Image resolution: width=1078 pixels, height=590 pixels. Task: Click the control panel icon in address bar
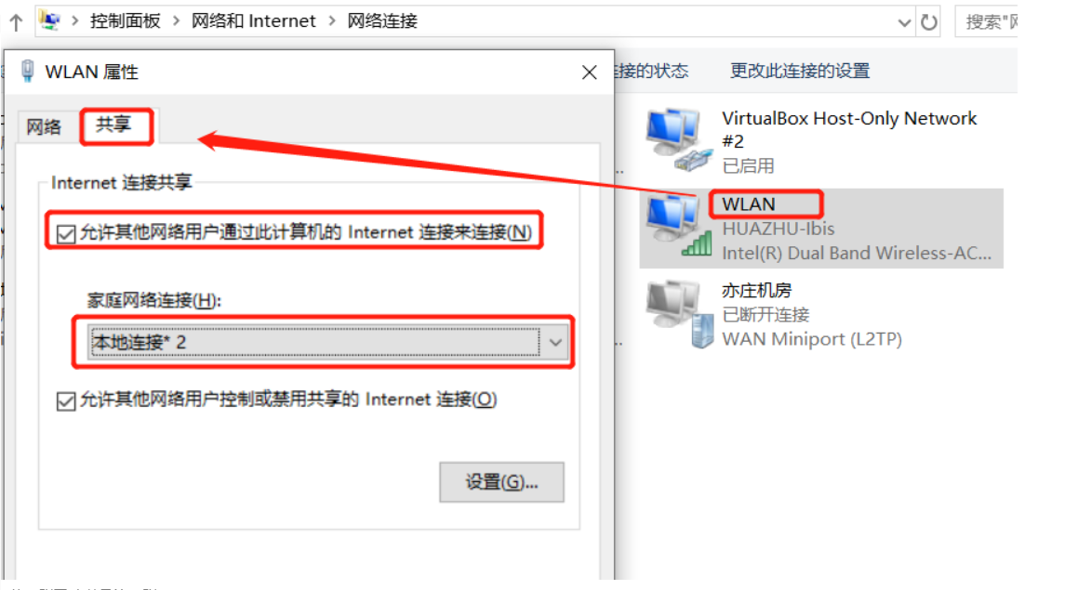click(49, 20)
